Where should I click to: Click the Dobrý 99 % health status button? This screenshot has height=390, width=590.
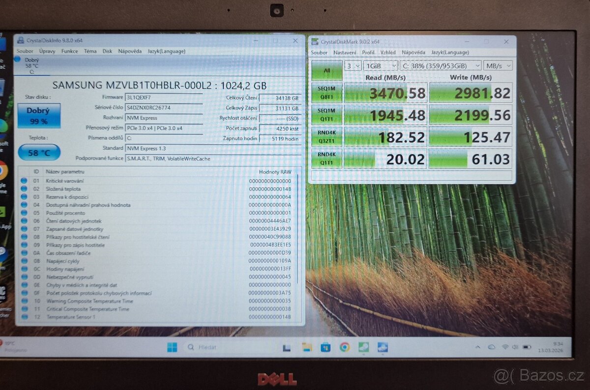point(38,115)
